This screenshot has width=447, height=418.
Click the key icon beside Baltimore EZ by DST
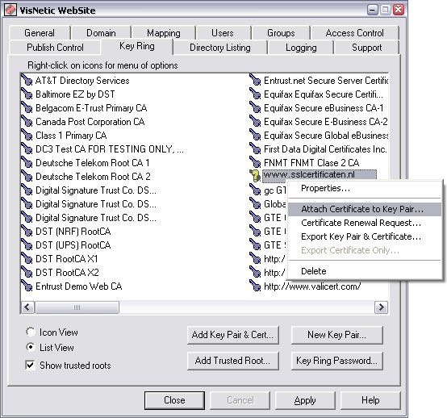27,94
